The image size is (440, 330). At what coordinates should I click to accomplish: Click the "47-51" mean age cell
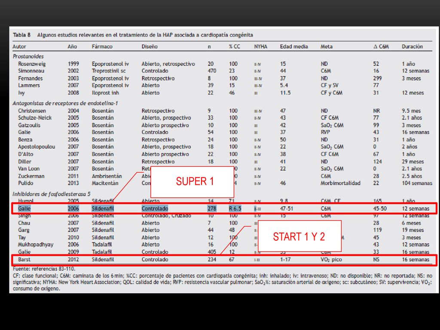(287, 208)
